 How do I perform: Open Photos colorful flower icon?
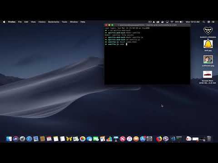(83, 139)
